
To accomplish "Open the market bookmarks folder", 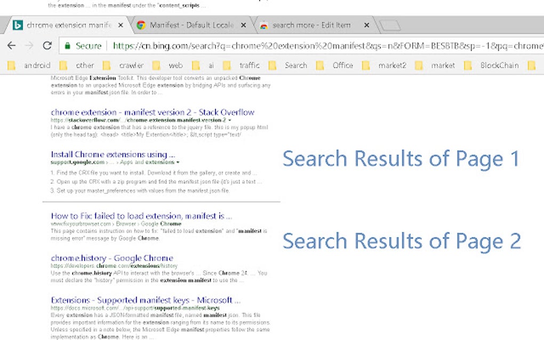I will [435, 65].
